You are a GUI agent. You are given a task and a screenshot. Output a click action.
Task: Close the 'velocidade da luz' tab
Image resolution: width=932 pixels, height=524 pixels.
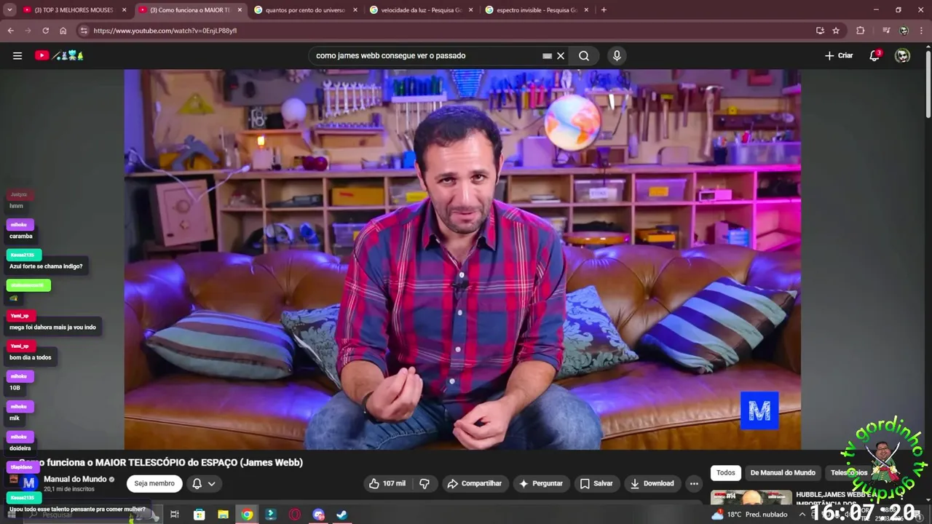(x=470, y=10)
